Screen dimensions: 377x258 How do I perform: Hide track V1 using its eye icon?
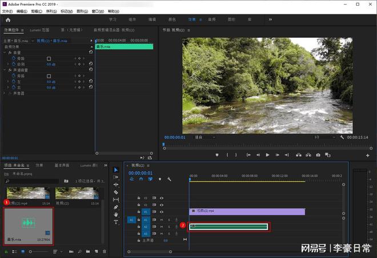(x=162, y=212)
